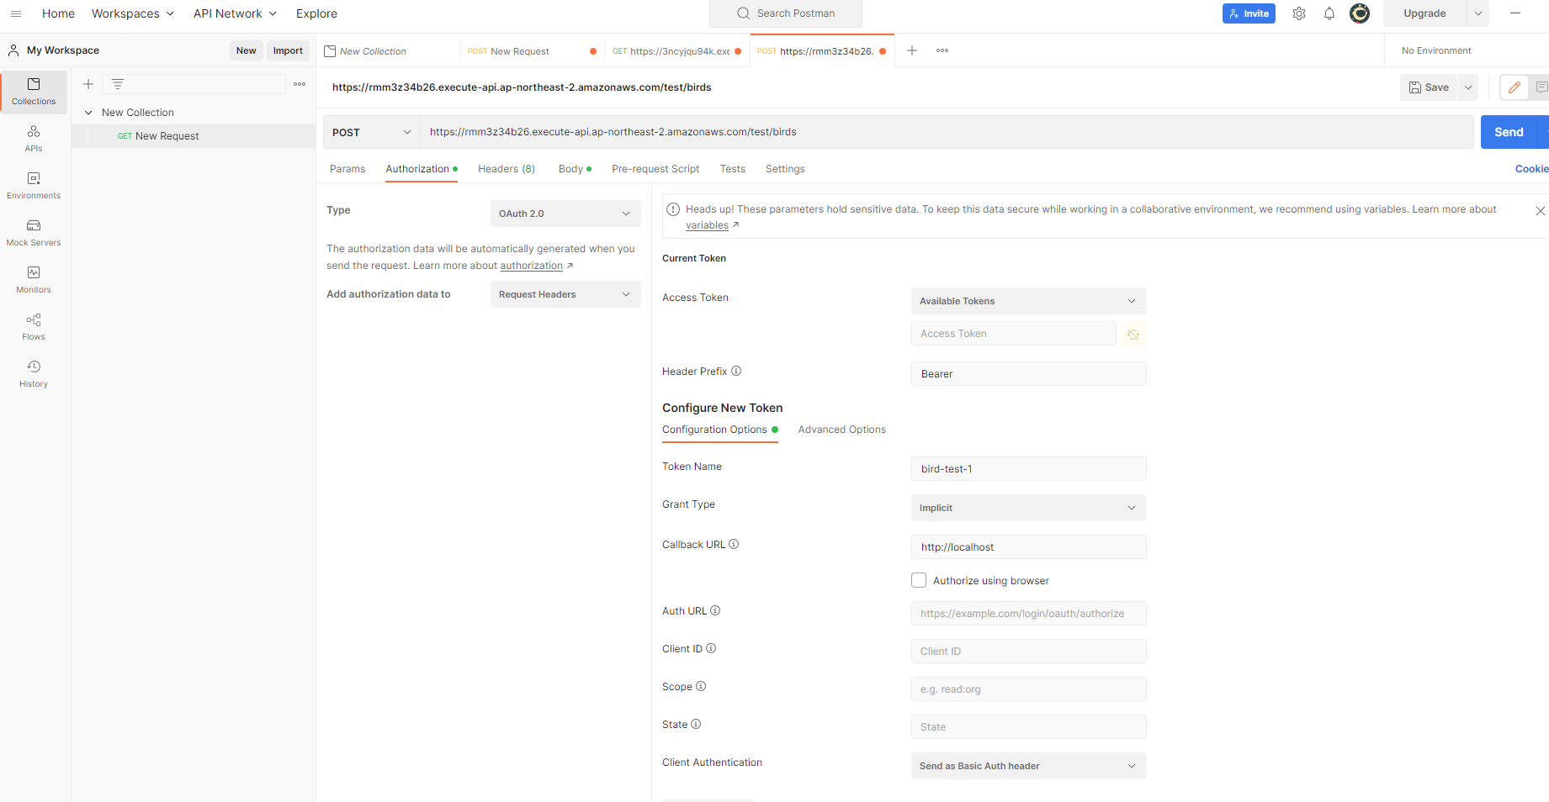Open the Mock Servers sidebar panel
The height and width of the screenshot is (802, 1549).
click(34, 233)
